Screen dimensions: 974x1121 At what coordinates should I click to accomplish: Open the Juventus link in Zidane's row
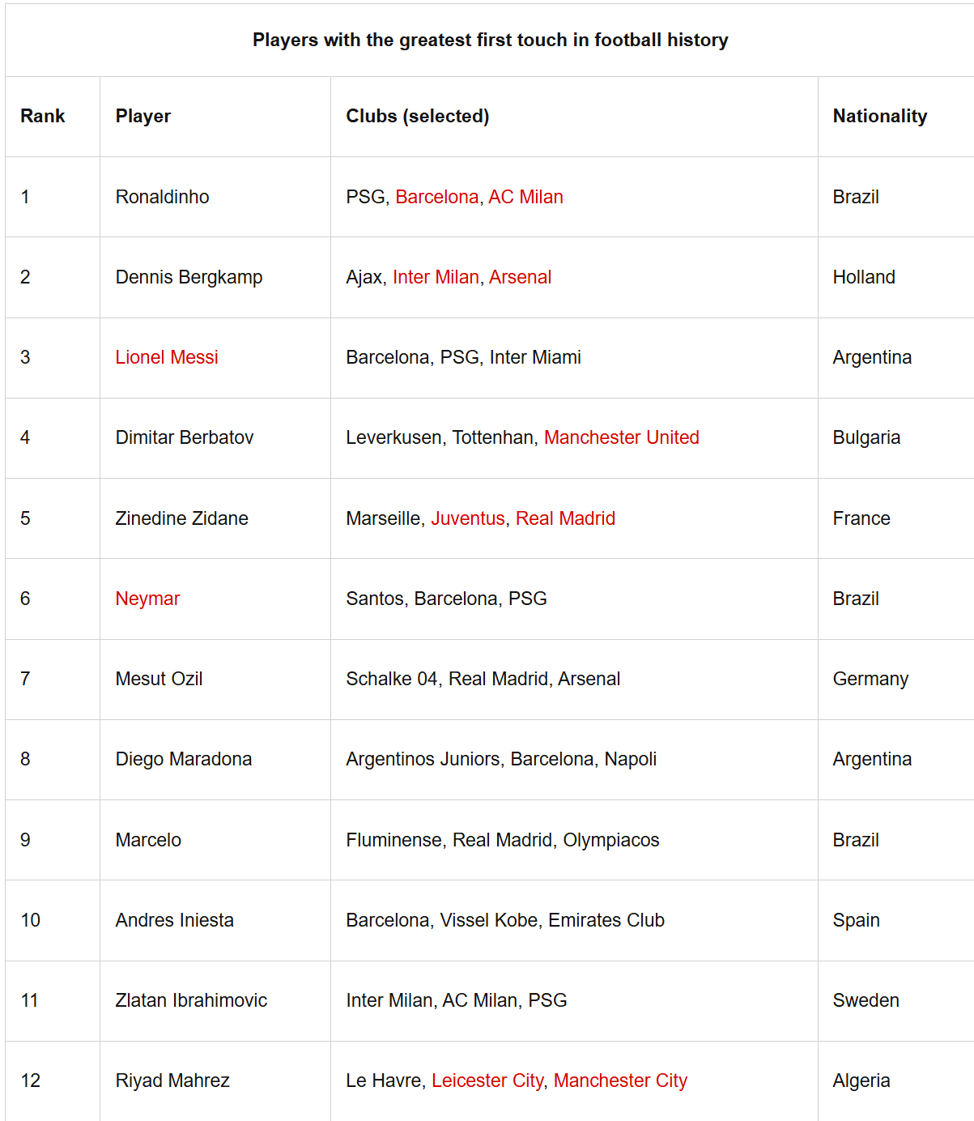point(468,518)
